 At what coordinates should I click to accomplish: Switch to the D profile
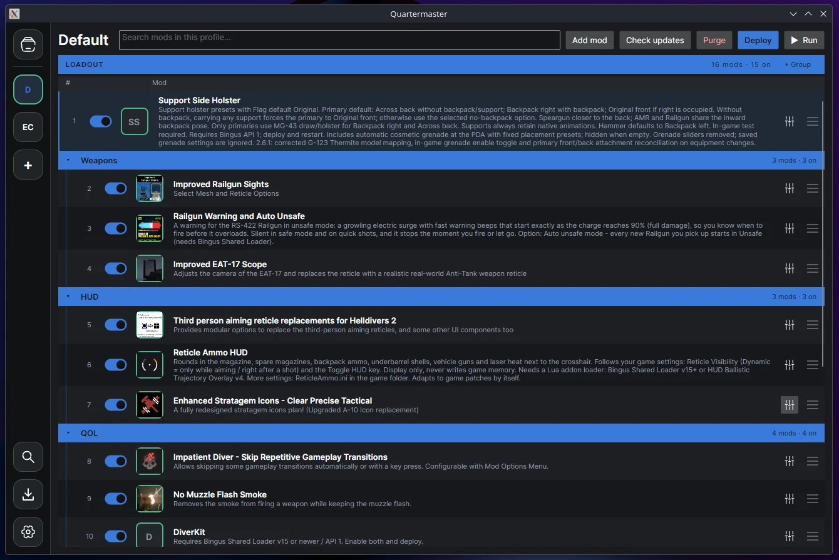pos(28,89)
